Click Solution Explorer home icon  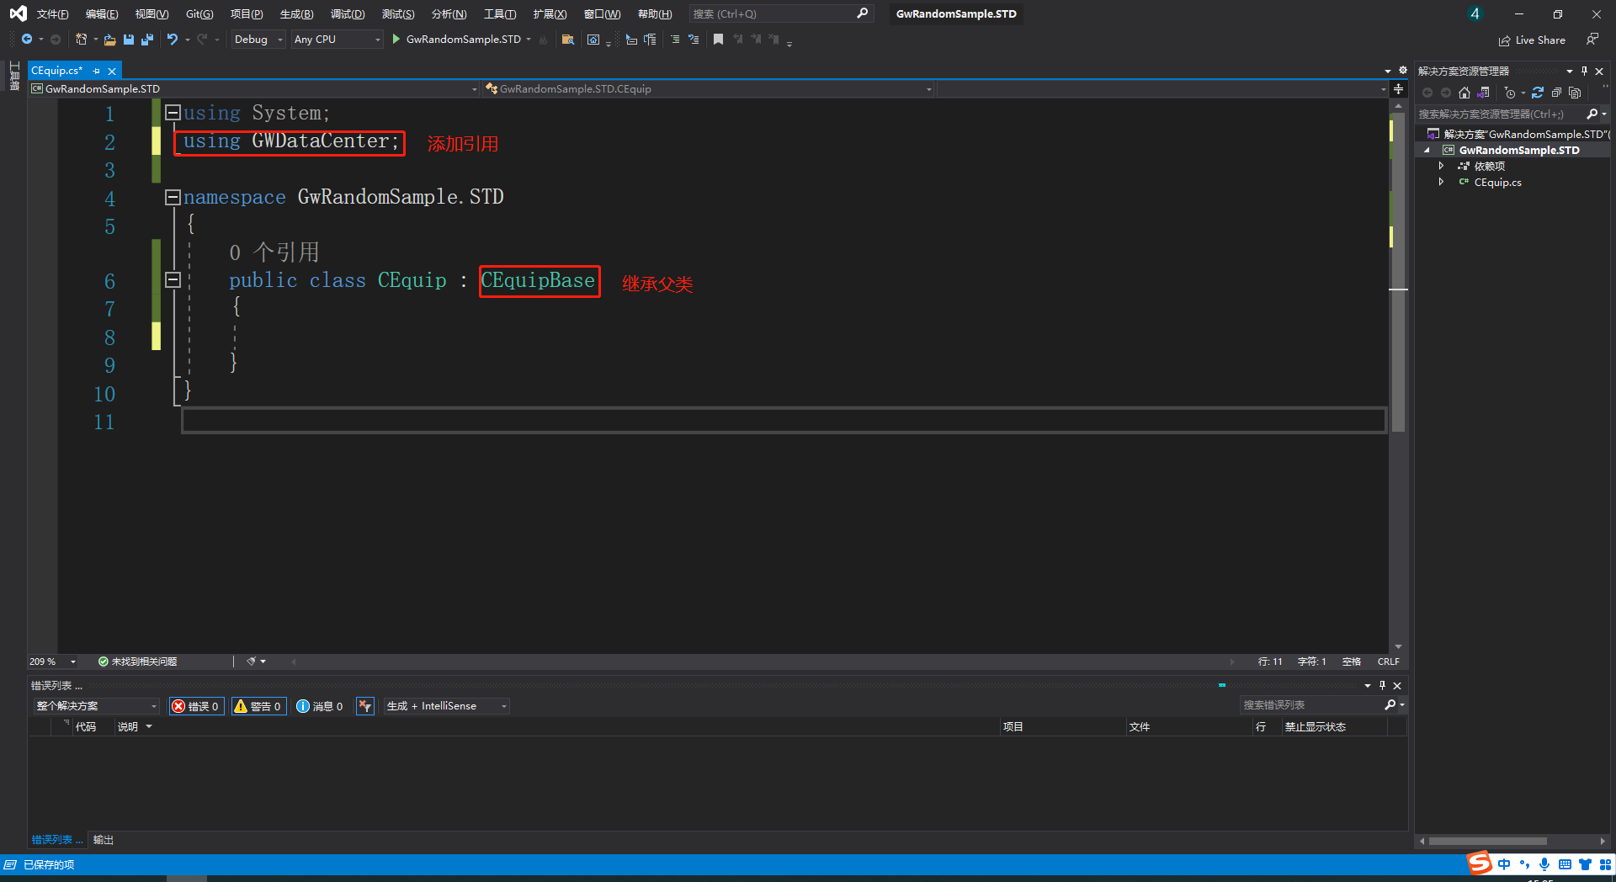pyautogui.click(x=1464, y=93)
